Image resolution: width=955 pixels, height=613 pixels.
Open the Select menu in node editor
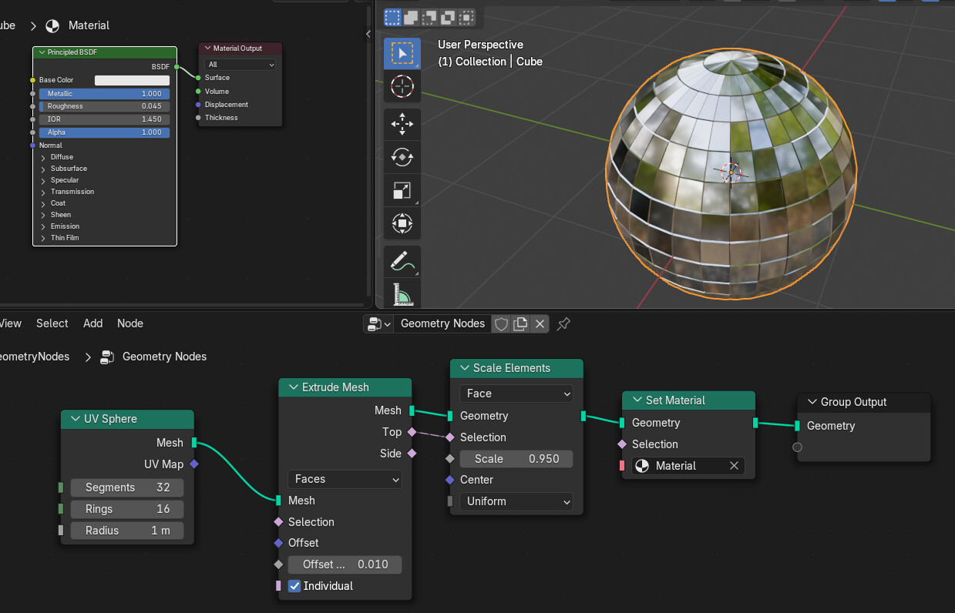(52, 323)
